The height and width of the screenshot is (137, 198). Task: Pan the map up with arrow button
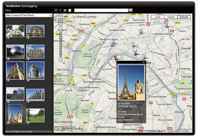tap(61, 17)
